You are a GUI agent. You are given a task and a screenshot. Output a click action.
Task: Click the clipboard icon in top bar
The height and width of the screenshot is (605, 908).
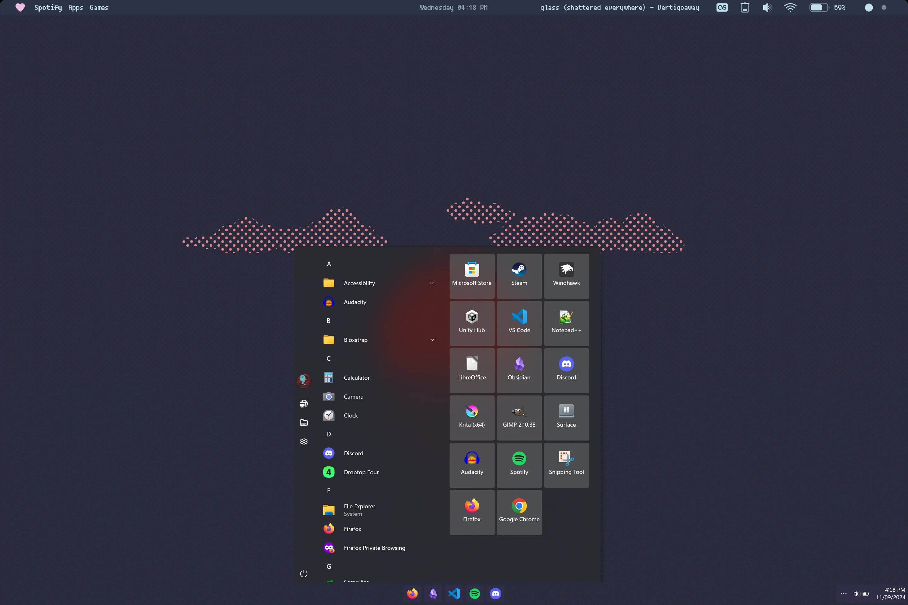(x=745, y=7)
